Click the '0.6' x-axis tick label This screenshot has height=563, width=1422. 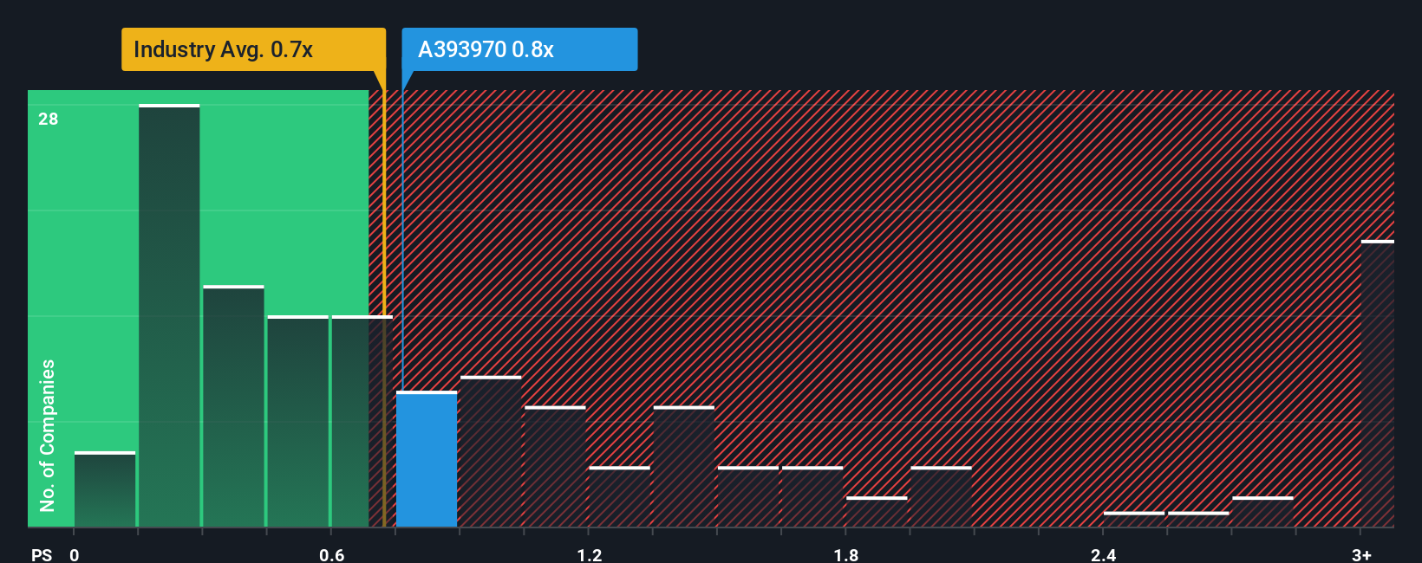tap(332, 554)
